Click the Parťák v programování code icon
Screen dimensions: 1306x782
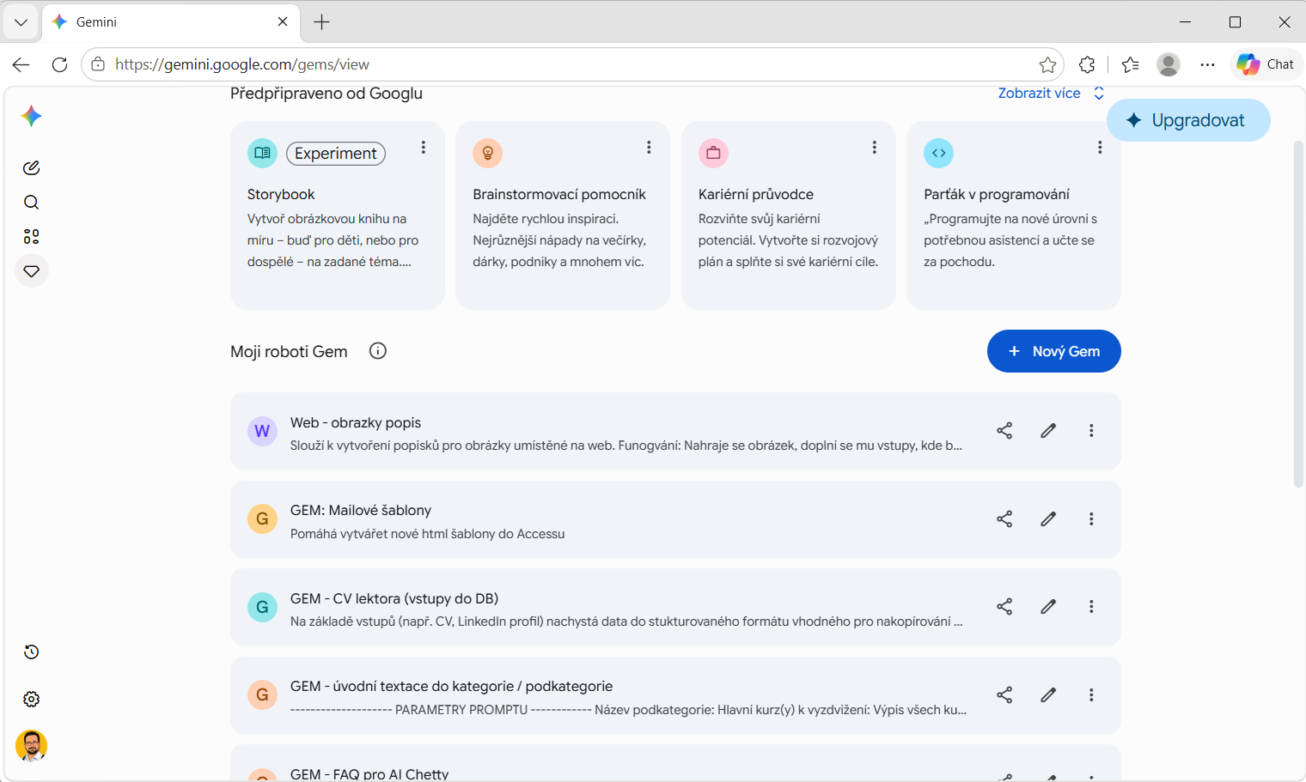point(938,154)
